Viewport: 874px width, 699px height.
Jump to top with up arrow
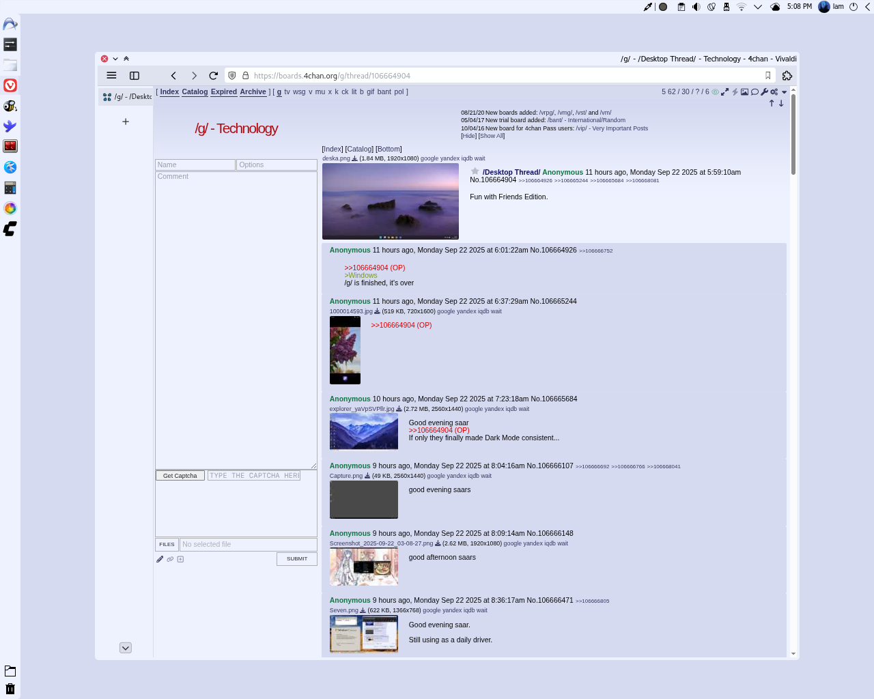coord(772,103)
